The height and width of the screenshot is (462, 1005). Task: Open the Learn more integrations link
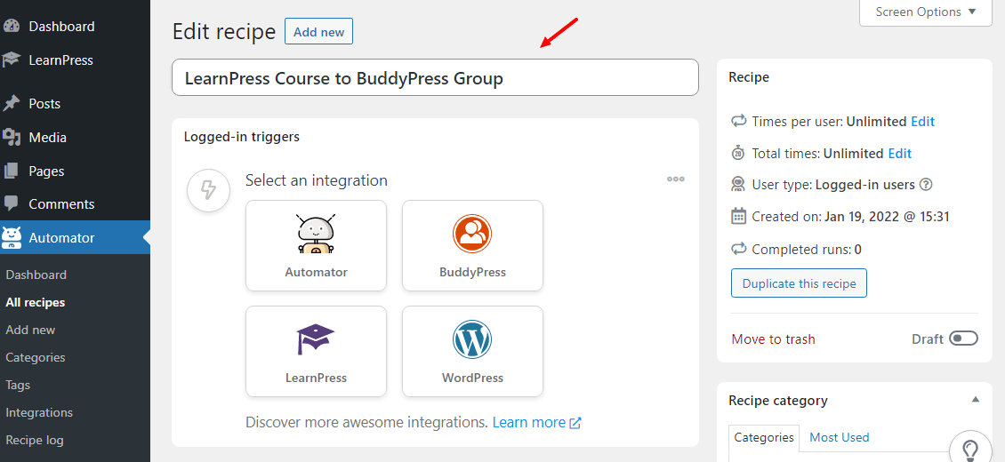(529, 422)
